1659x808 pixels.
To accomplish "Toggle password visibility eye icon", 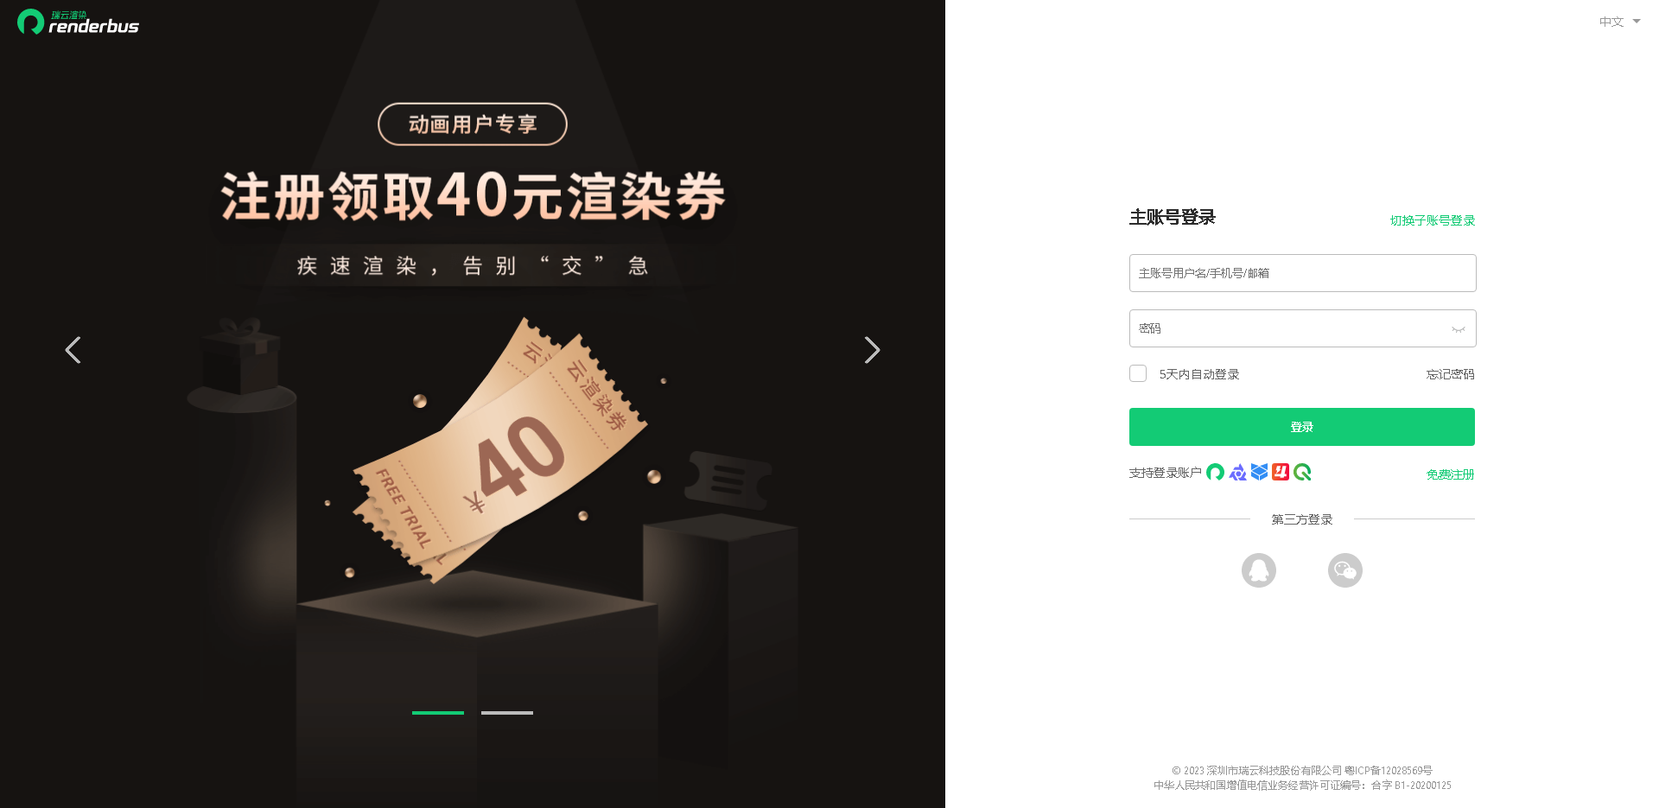I will pyautogui.click(x=1459, y=329).
